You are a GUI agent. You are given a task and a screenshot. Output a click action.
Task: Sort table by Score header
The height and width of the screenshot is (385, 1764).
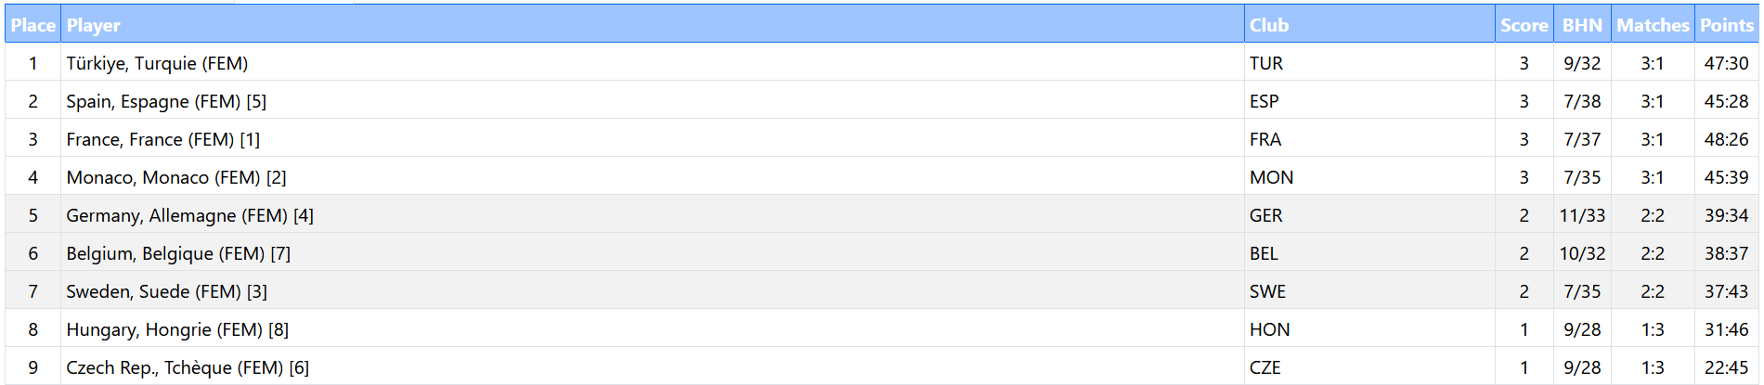pos(1524,25)
